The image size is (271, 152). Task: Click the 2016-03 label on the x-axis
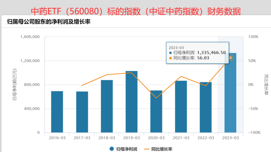click(x=57, y=138)
